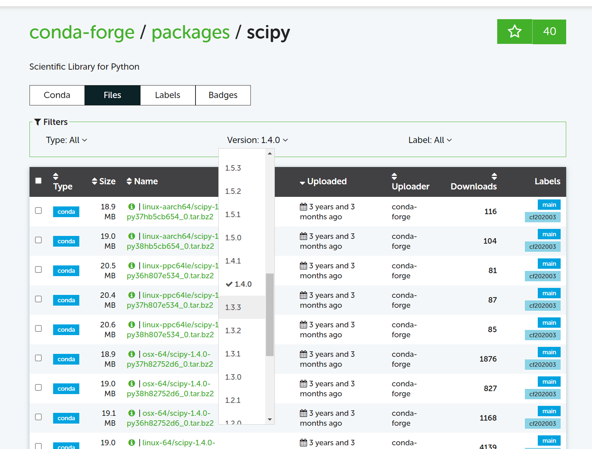Click the info icon for linux-ppc64le py38h807e534 file
The width and height of the screenshot is (592, 449).
click(132, 325)
